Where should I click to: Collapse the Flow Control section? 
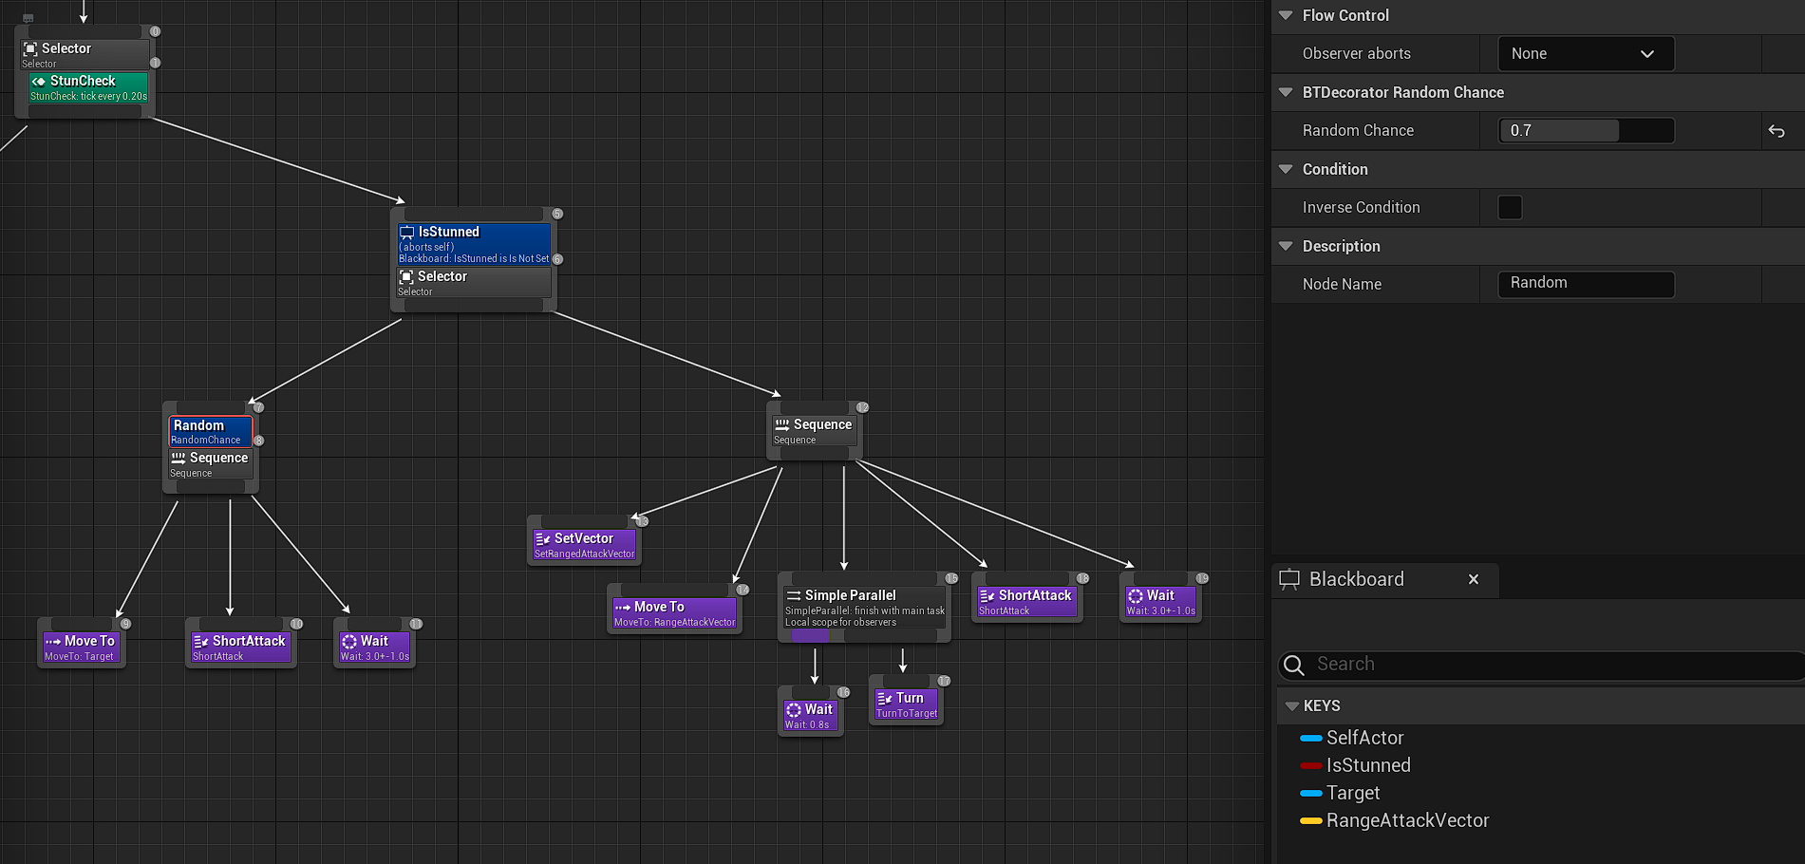pos(1286,15)
